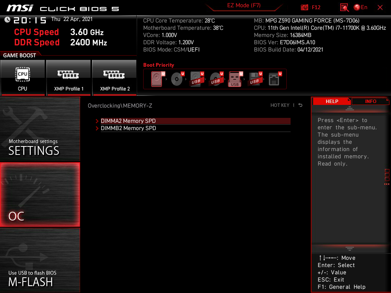391x293 pixels.
Task: Click the DDR Speed 2400 MHz readout
Action: click(61, 42)
